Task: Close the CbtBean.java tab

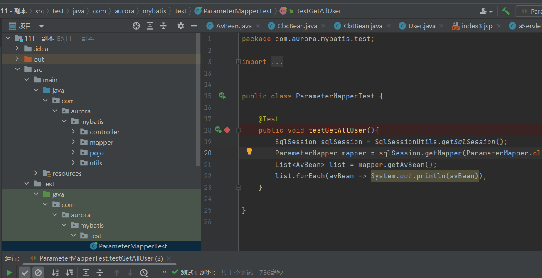Action: tap(389, 26)
